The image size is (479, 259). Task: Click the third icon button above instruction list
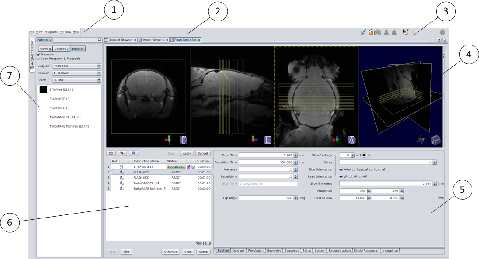click(x=133, y=153)
